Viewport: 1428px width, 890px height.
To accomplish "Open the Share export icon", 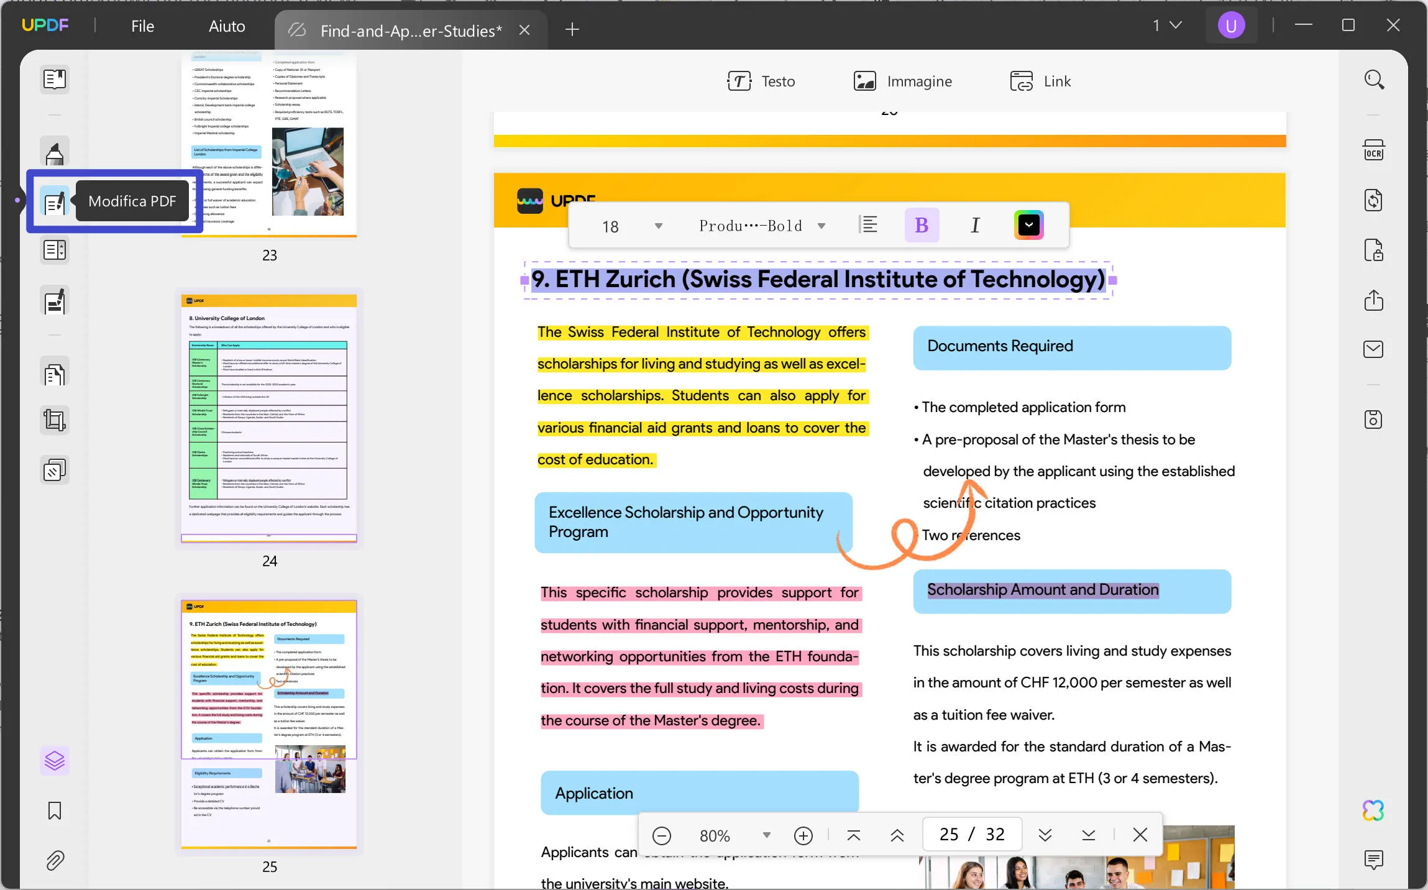I will [1373, 300].
